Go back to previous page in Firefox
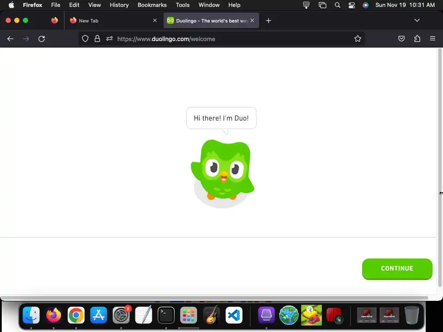This screenshot has height=332, width=443. click(x=10, y=38)
